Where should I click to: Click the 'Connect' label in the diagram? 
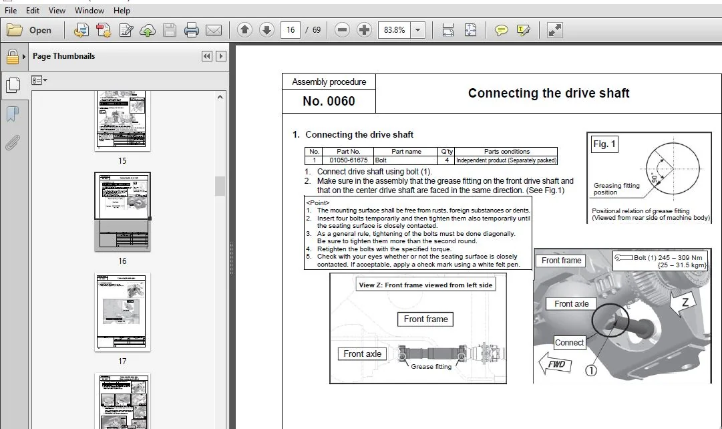coord(569,342)
